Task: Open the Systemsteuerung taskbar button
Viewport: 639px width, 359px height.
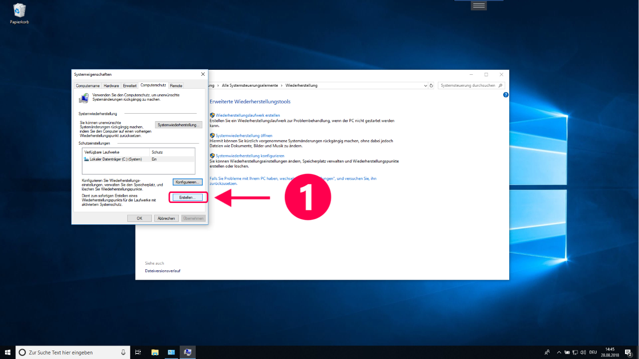Action: 171,352
